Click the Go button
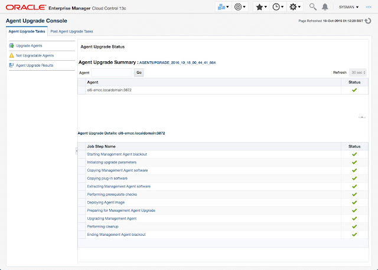 (x=139, y=73)
